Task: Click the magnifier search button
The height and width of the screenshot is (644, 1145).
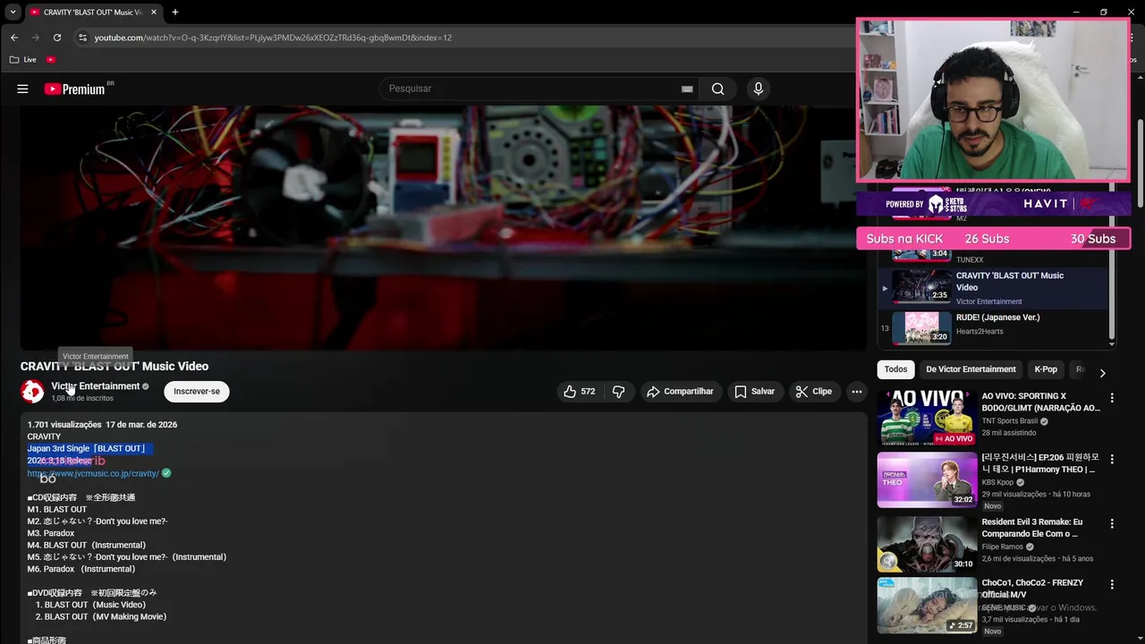Action: [717, 89]
